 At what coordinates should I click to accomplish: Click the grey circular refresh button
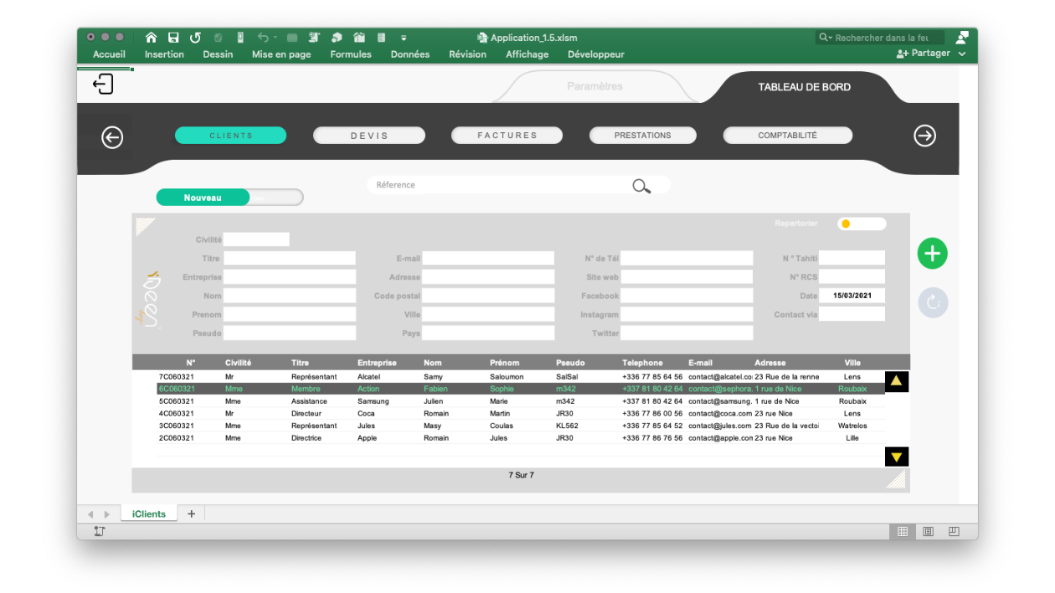pyautogui.click(x=932, y=303)
